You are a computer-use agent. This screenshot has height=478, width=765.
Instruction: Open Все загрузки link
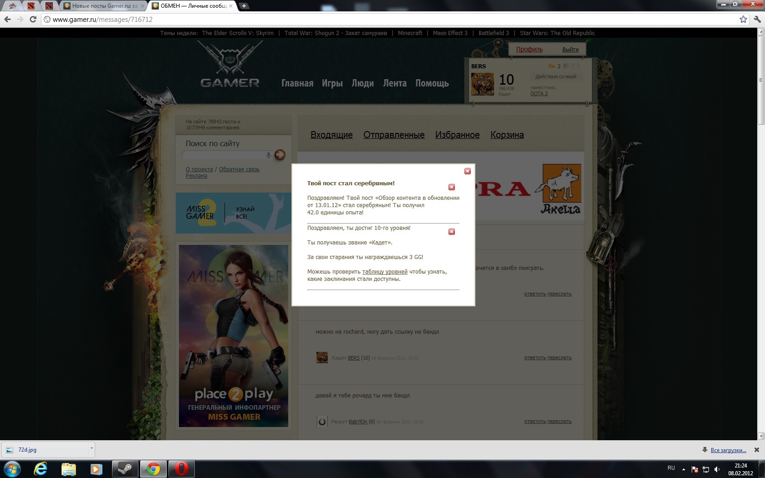click(x=728, y=450)
